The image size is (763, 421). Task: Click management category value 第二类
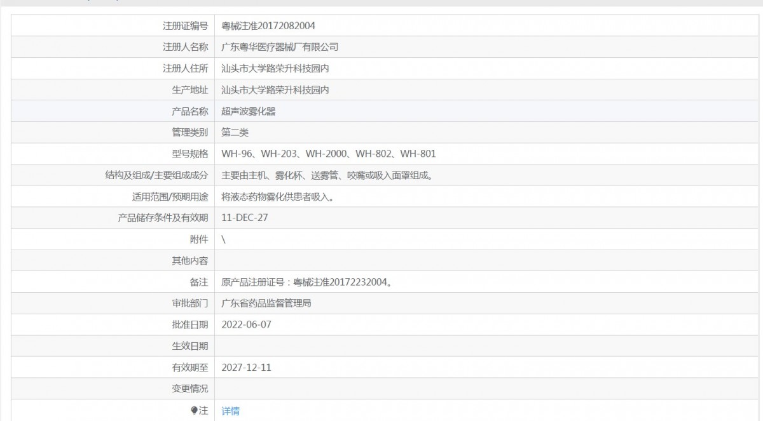tap(235, 133)
